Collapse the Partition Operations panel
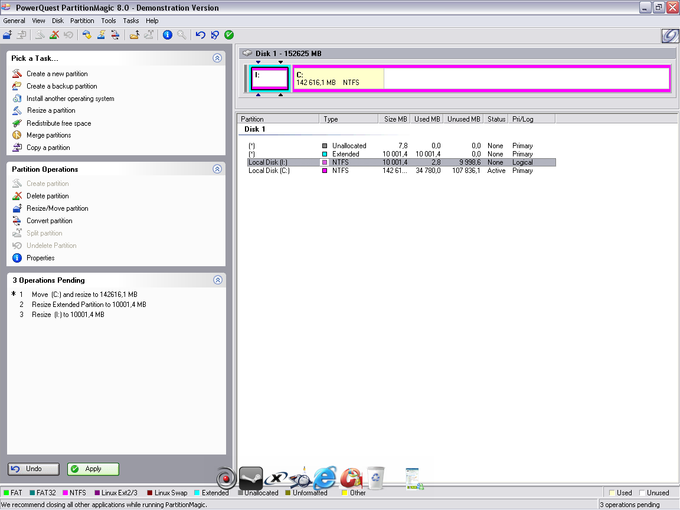The width and height of the screenshot is (680, 510). (217, 169)
